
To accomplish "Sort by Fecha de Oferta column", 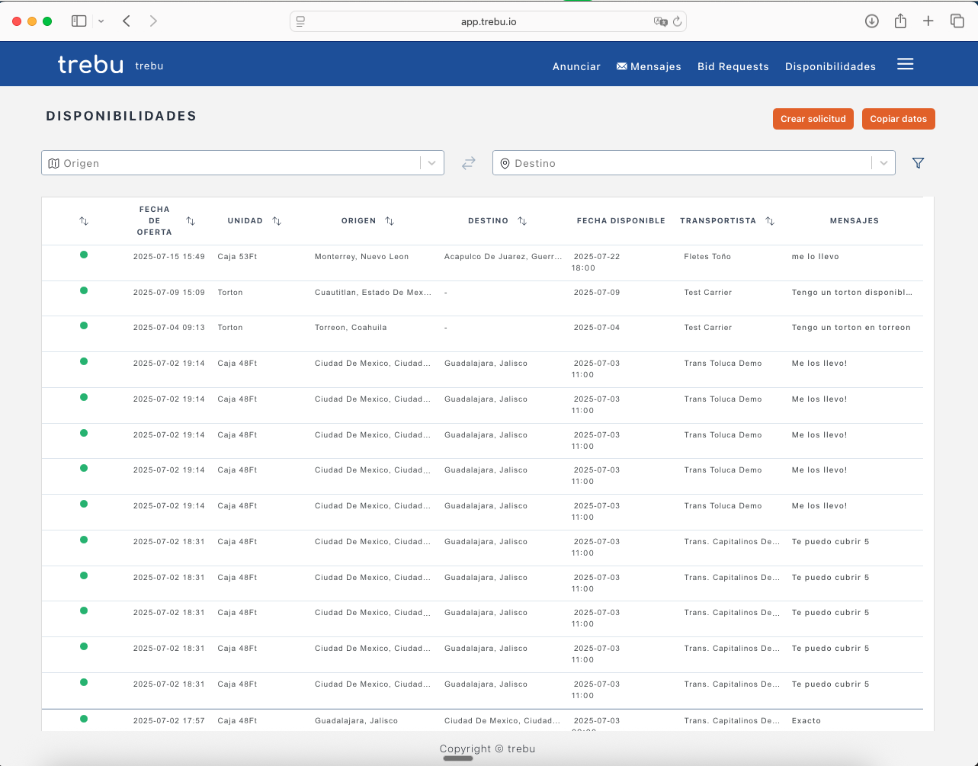I will [191, 221].
